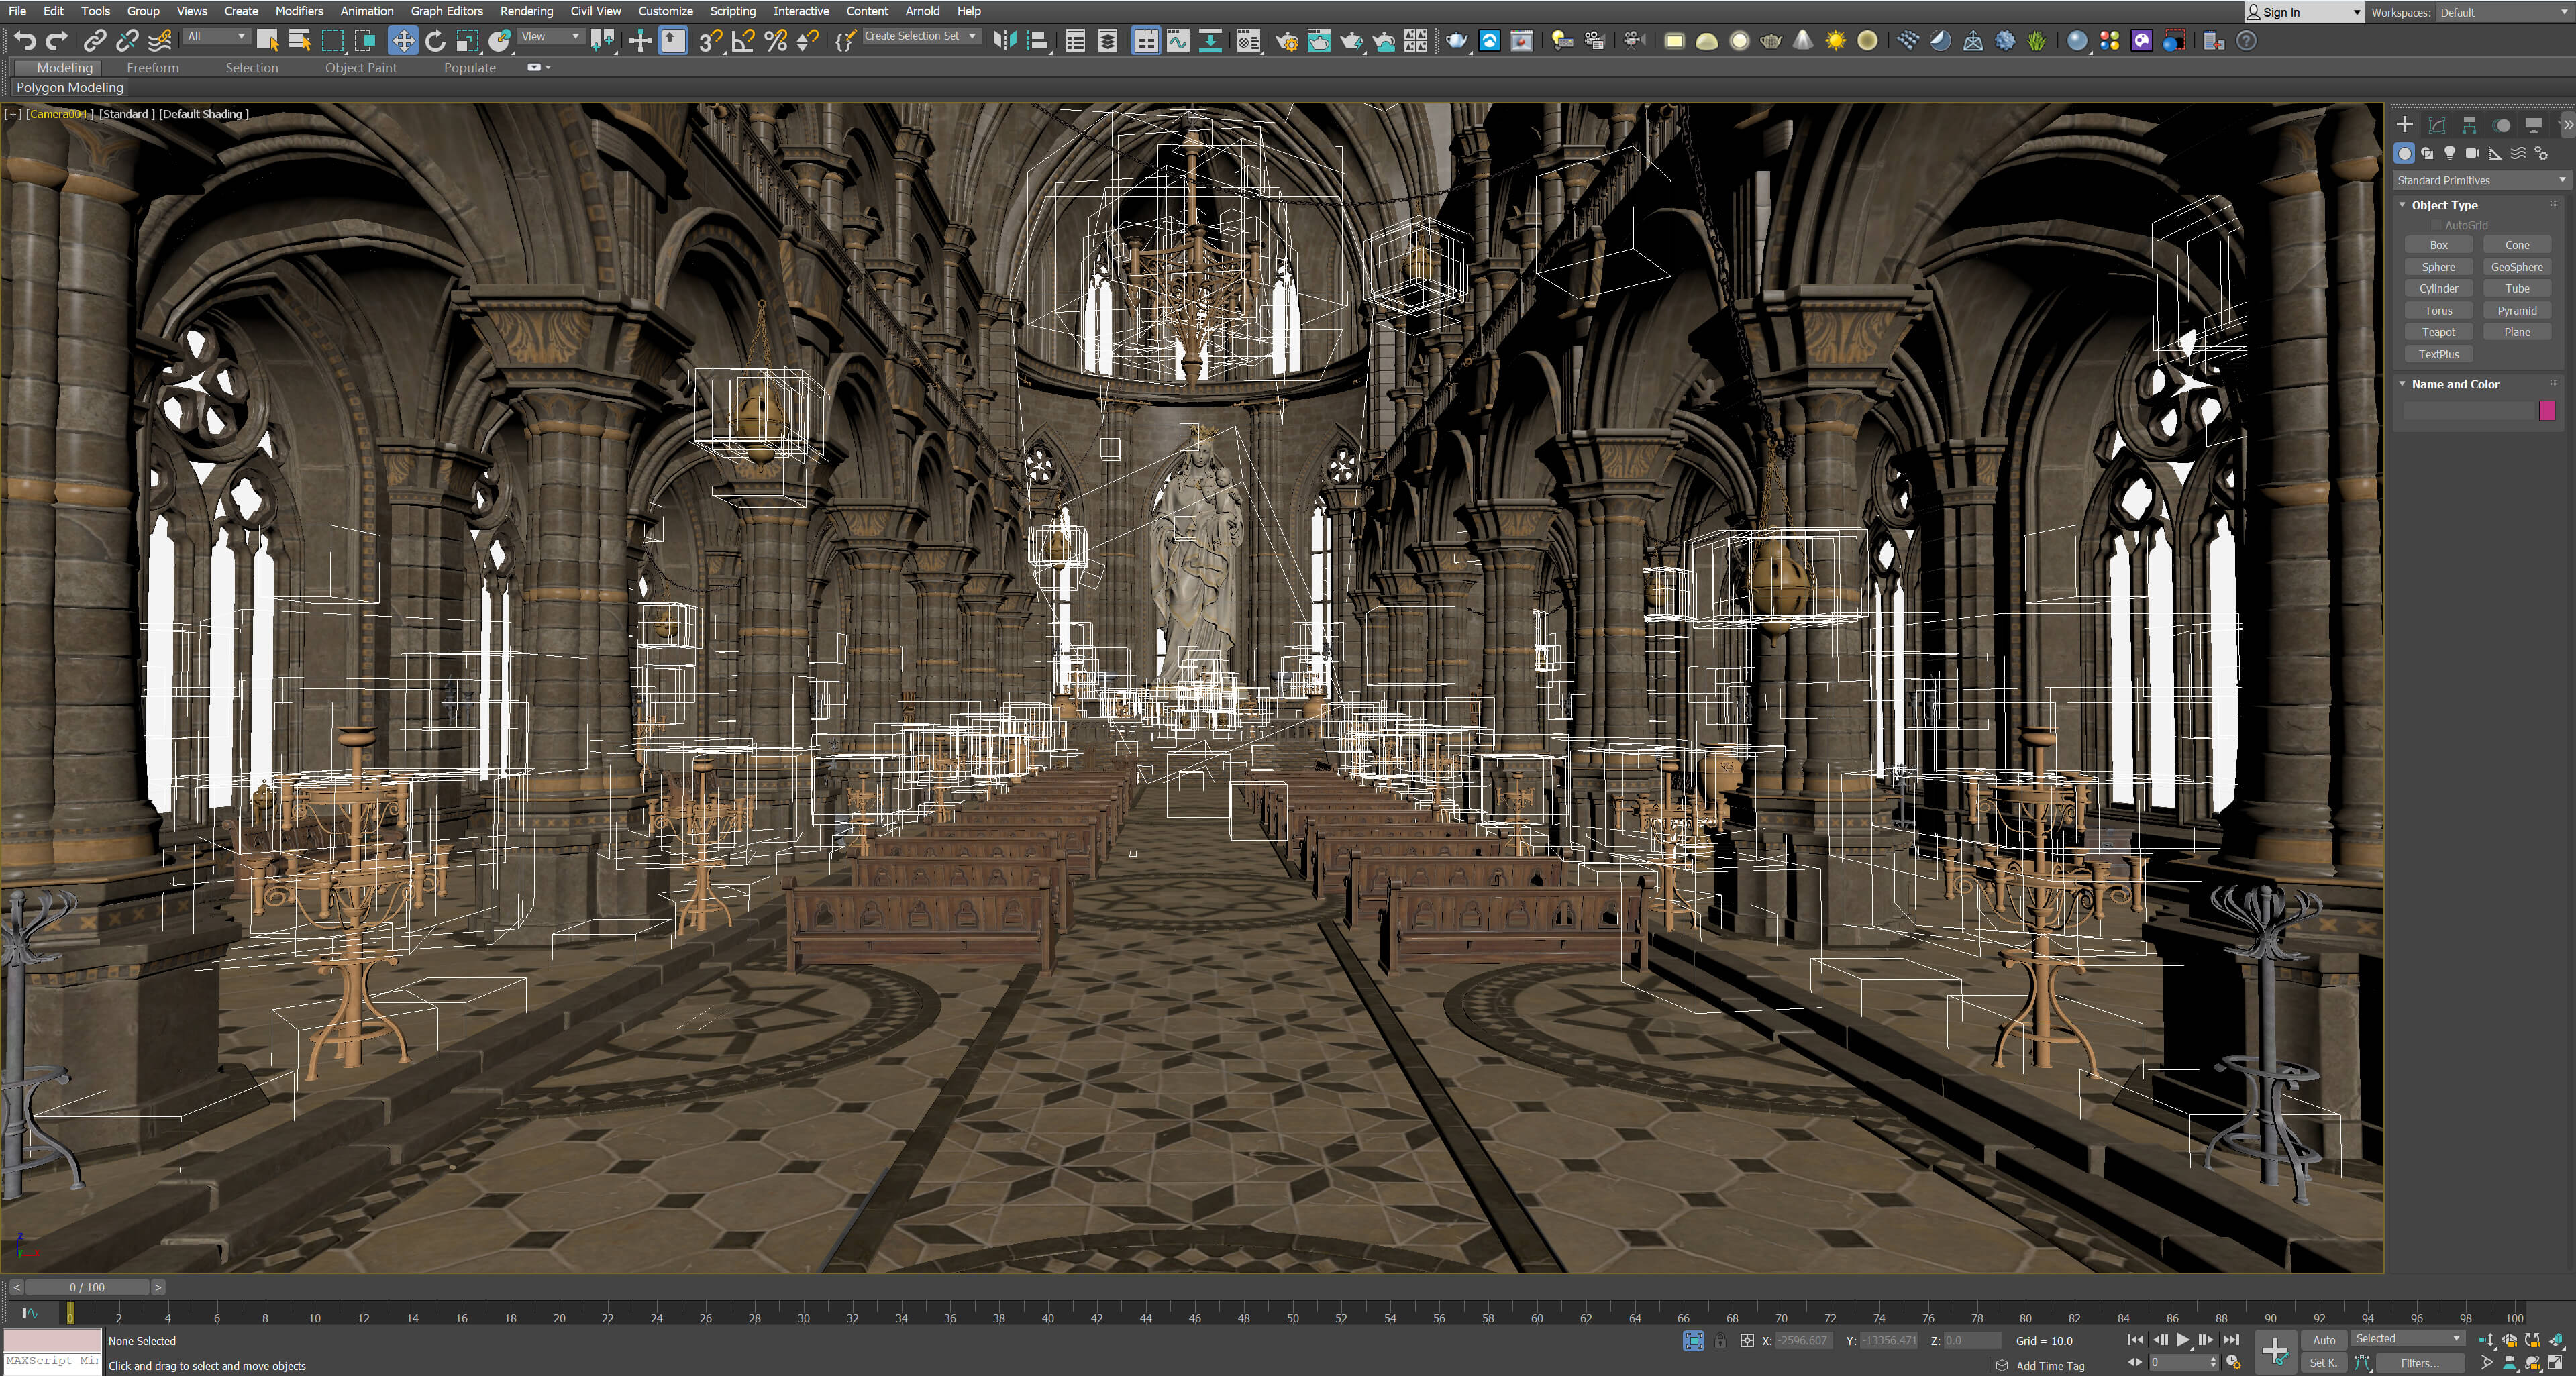Click the Play Animation button
This screenshot has height=1376, width=2576.
click(x=2183, y=1340)
